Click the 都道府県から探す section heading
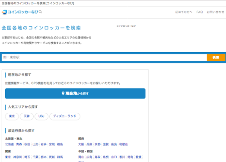Screen dimensions: 226x162 [x=21, y=131]
